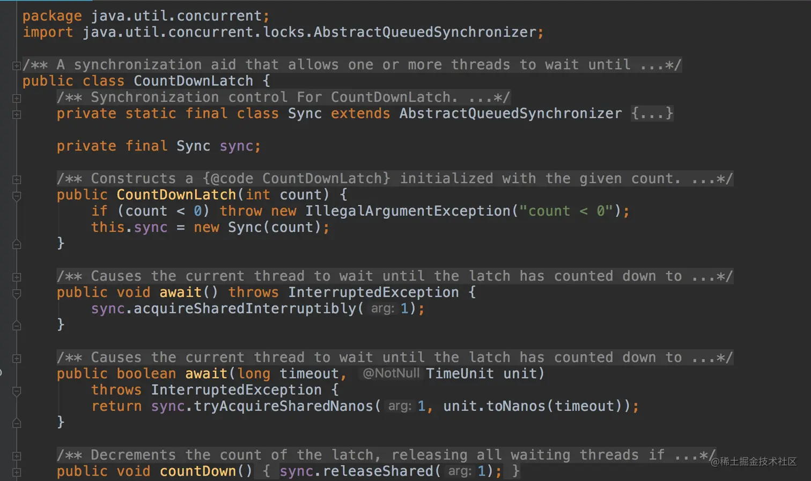Click the 'boolean' return type keyword
The height and width of the screenshot is (481, 811).
coord(146,374)
